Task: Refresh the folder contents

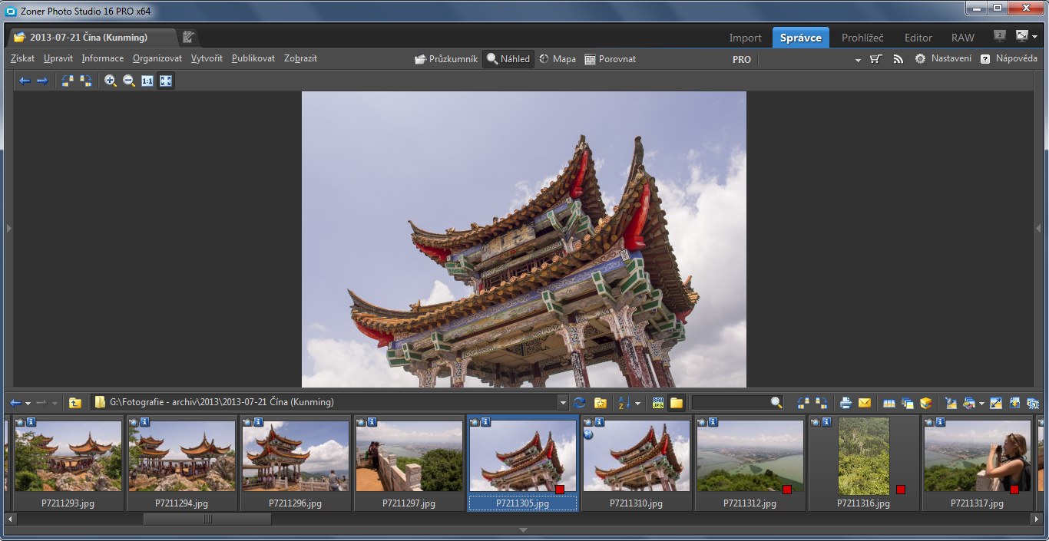Action: click(580, 403)
